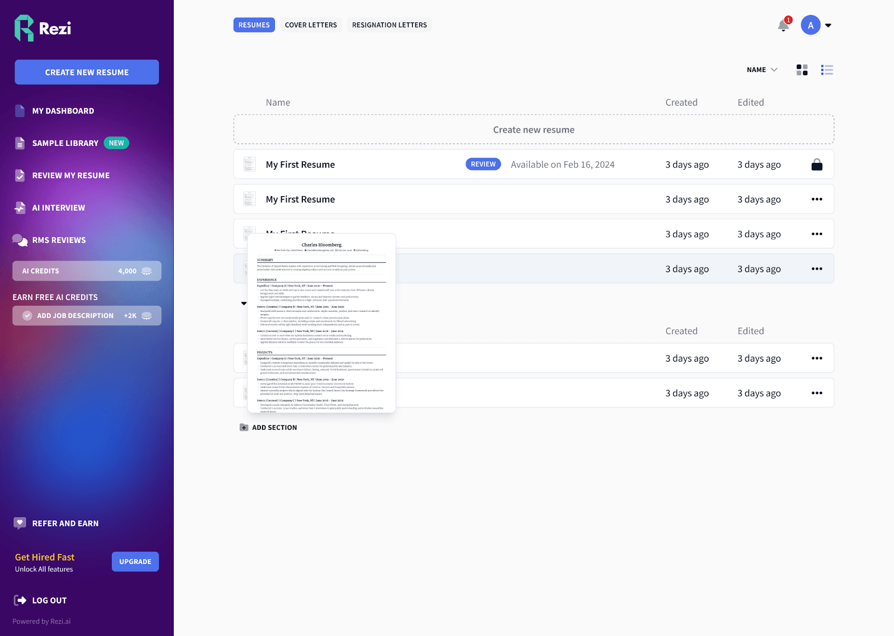Screen dimensions: 894x636
Task: Click the resume thumbnail icon of reviewed My First Resume
Action: (x=250, y=164)
